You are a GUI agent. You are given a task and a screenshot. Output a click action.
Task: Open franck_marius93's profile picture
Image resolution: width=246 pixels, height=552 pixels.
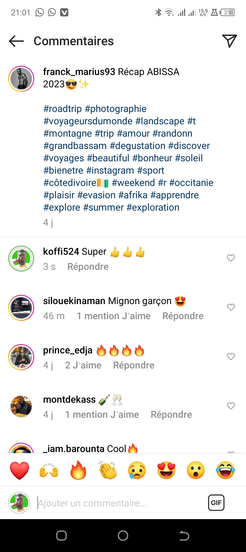tap(21, 79)
